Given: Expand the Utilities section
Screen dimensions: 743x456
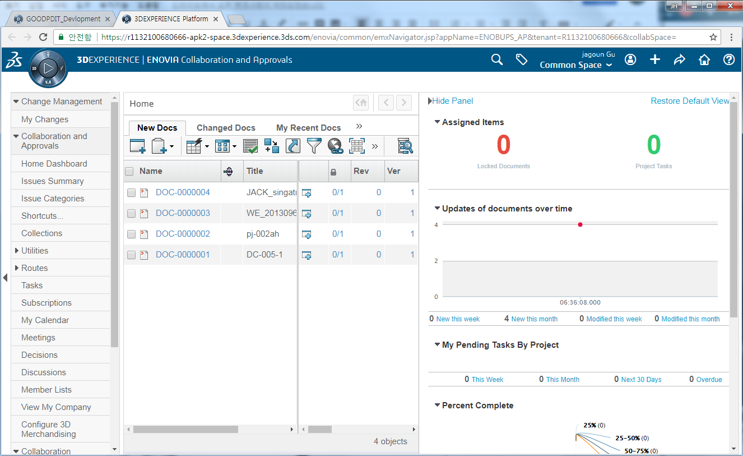Looking at the screenshot, I should tap(16, 251).
